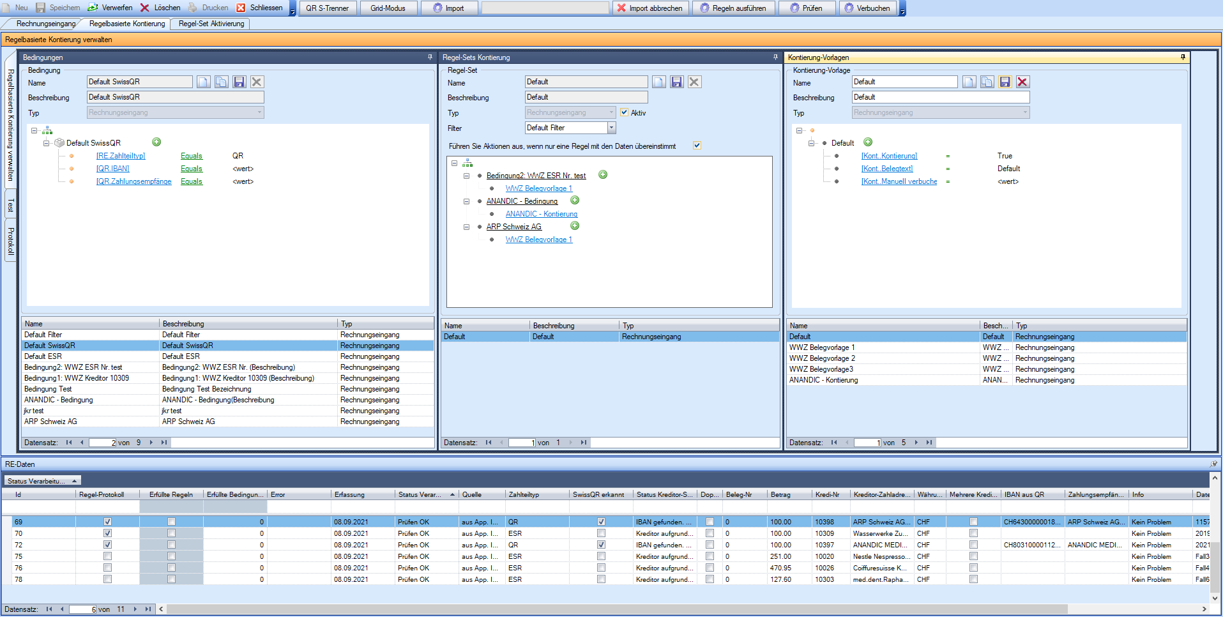1223x617 pixels.
Task: Toggle Regel-Protokoll checkbox for row 70
Action: pyautogui.click(x=107, y=533)
